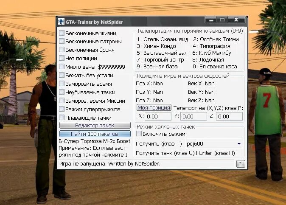
Task: Enable Бесконечная броня checkbox
Action: click(62, 50)
